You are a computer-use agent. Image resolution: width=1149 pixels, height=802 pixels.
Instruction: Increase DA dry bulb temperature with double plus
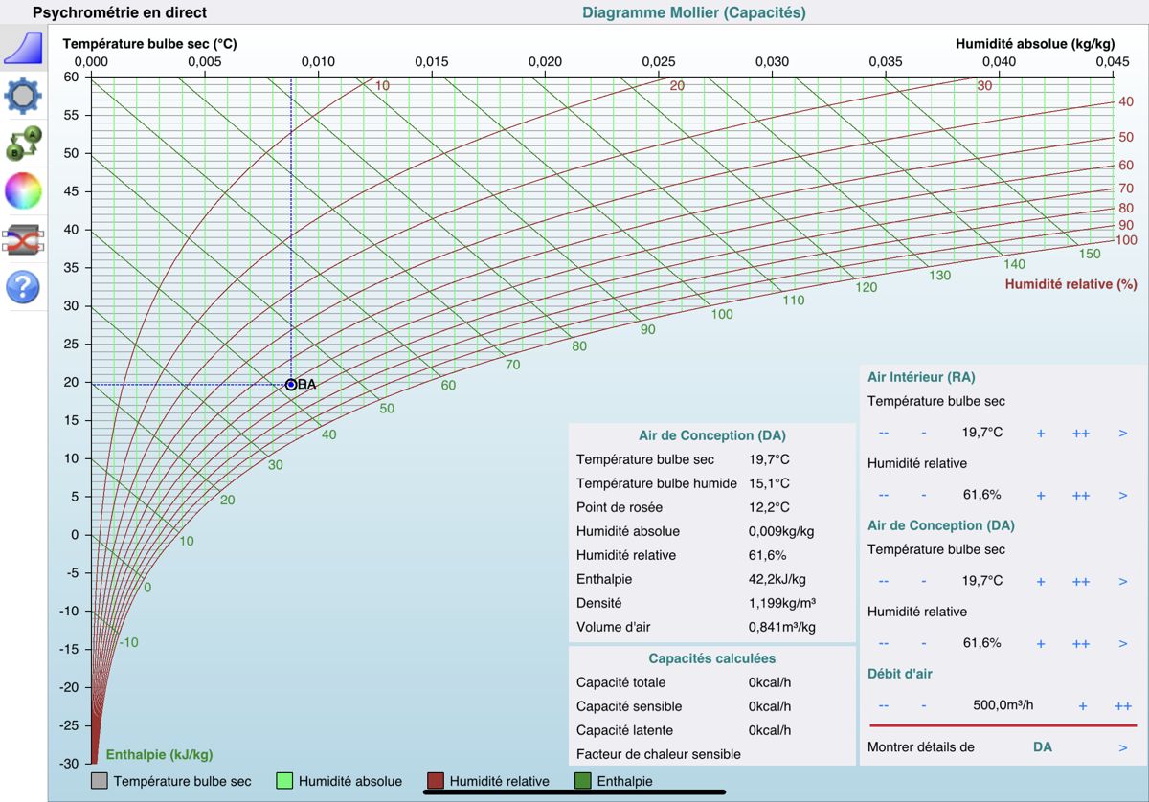coord(1081,581)
